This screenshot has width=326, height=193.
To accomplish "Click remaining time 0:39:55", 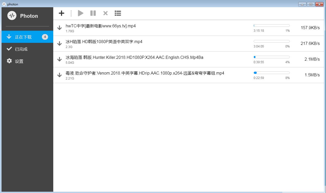I will (x=259, y=62).
